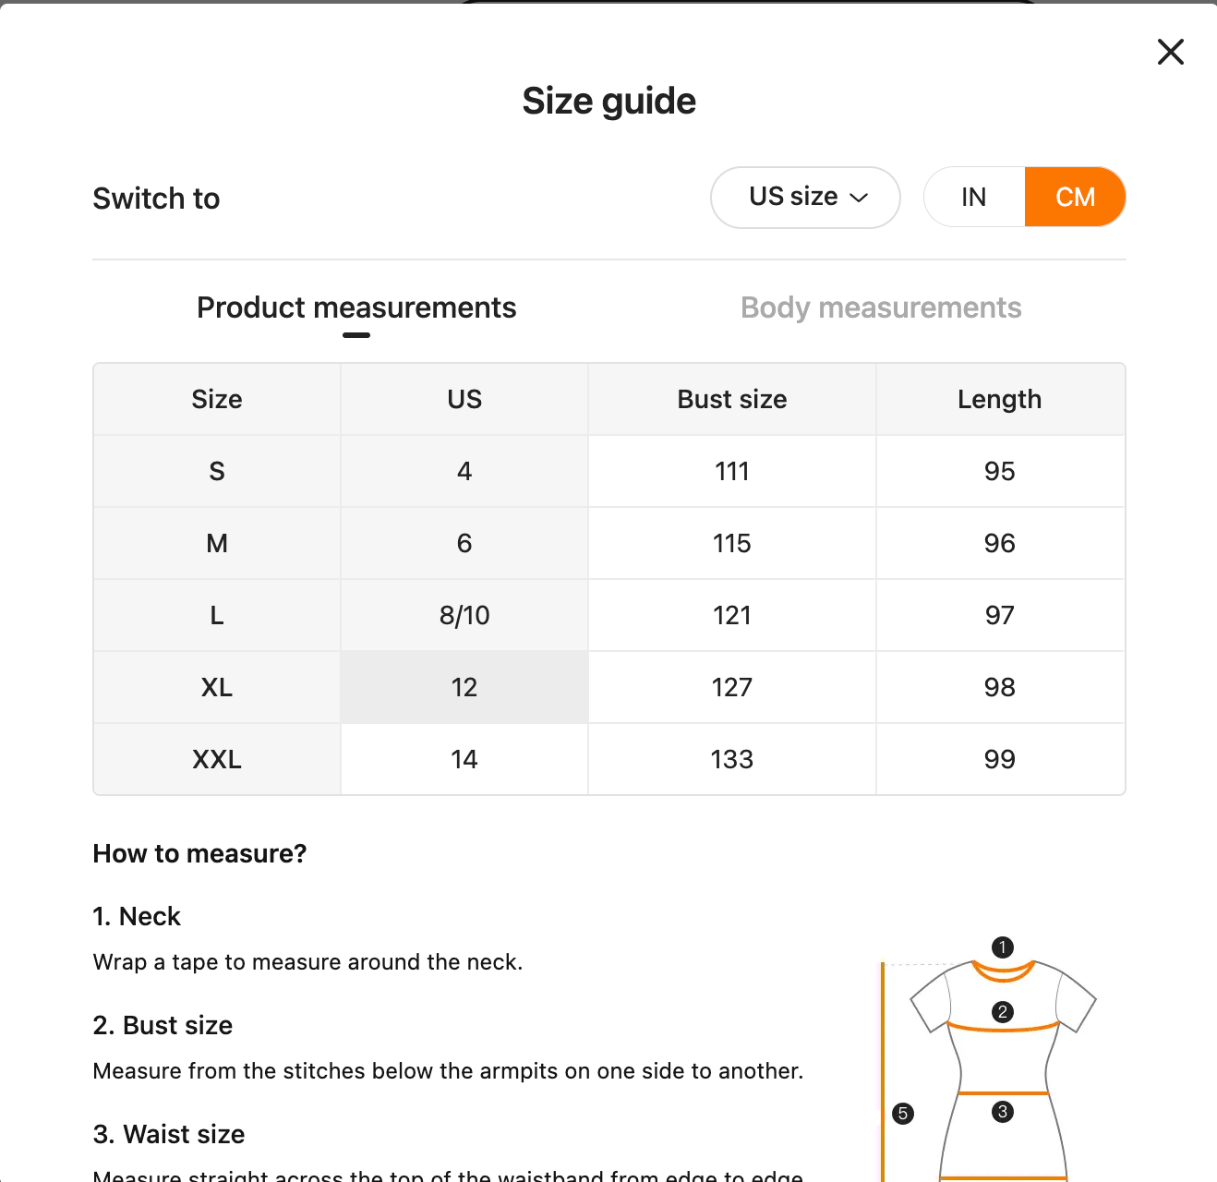1217x1182 pixels.
Task: Click the S size row label
Action: (217, 471)
